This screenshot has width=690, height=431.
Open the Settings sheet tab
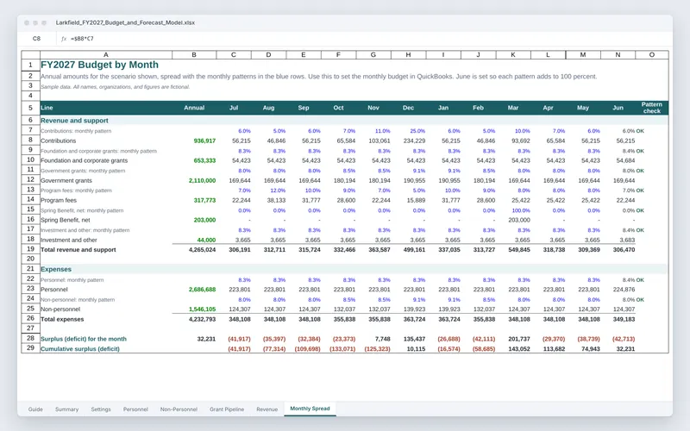[101, 409]
